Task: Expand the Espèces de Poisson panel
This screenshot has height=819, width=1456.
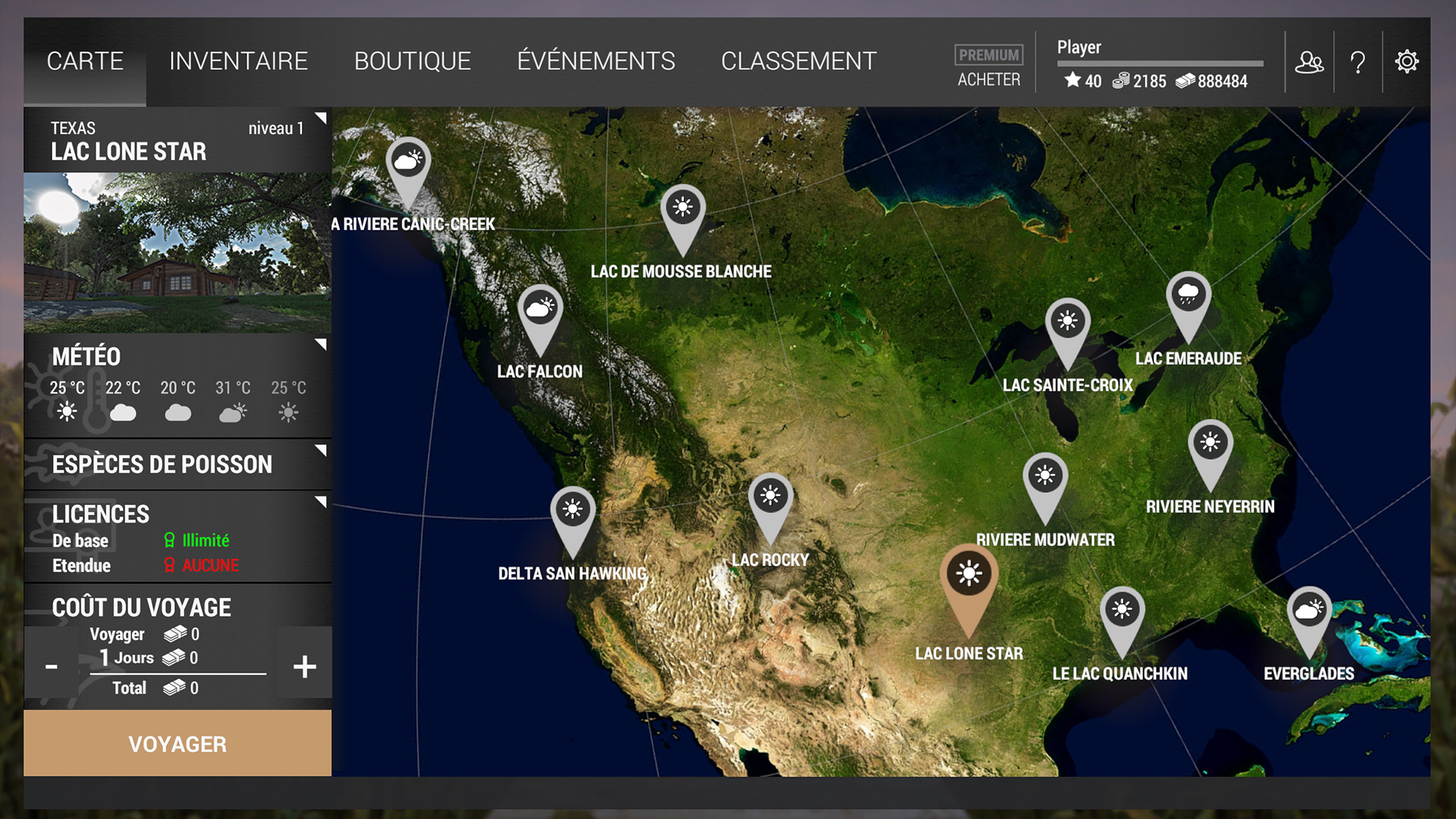Action: click(320, 450)
